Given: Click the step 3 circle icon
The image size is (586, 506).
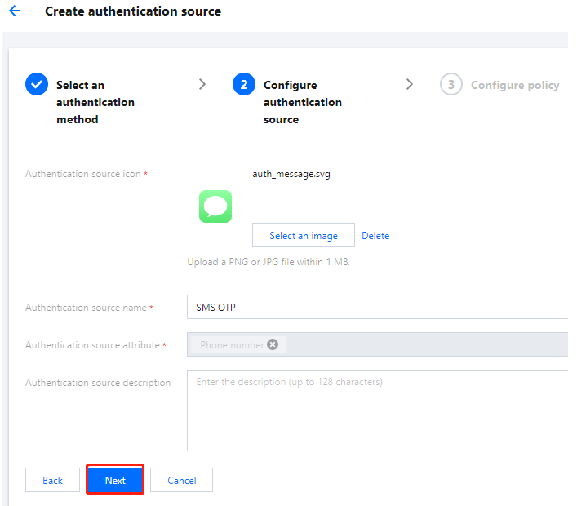Looking at the screenshot, I should (451, 84).
